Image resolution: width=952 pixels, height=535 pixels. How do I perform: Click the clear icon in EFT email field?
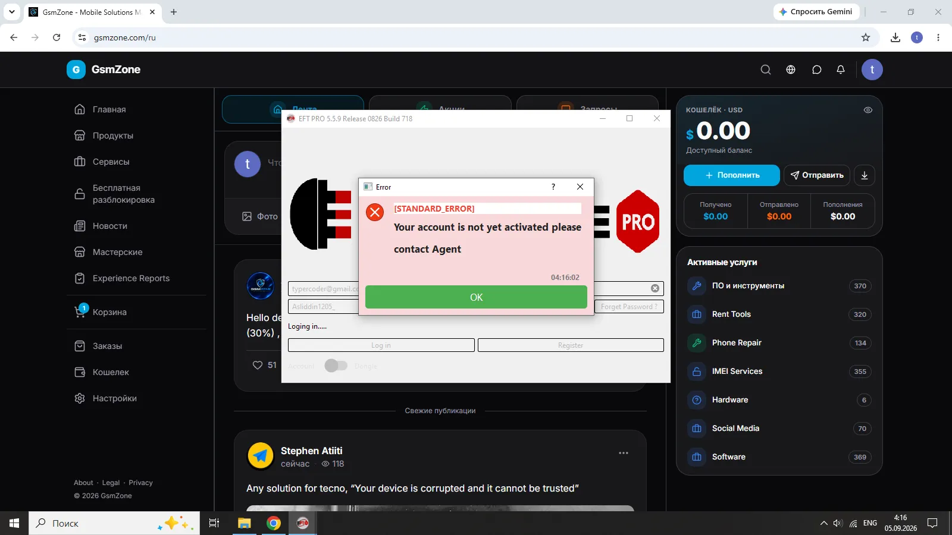[x=655, y=288]
